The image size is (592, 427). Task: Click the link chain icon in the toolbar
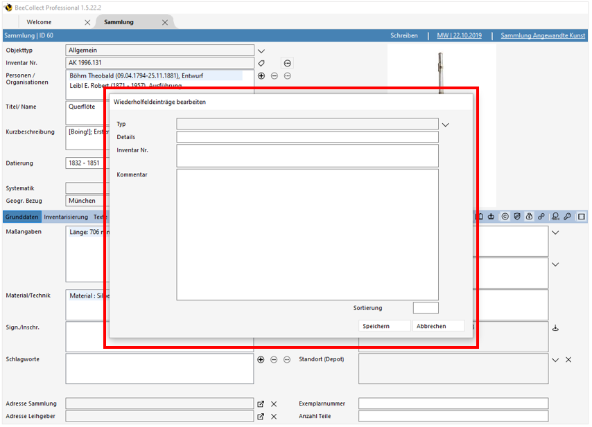pos(541,217)
